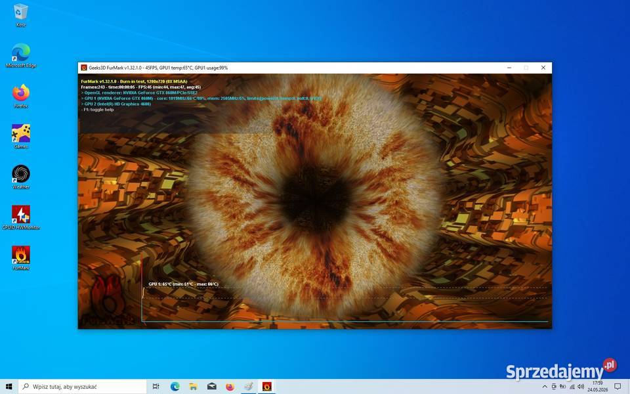Click the GPU 1 temperature graph label
This screenshot has width=630, height=394.
[183, 284]
